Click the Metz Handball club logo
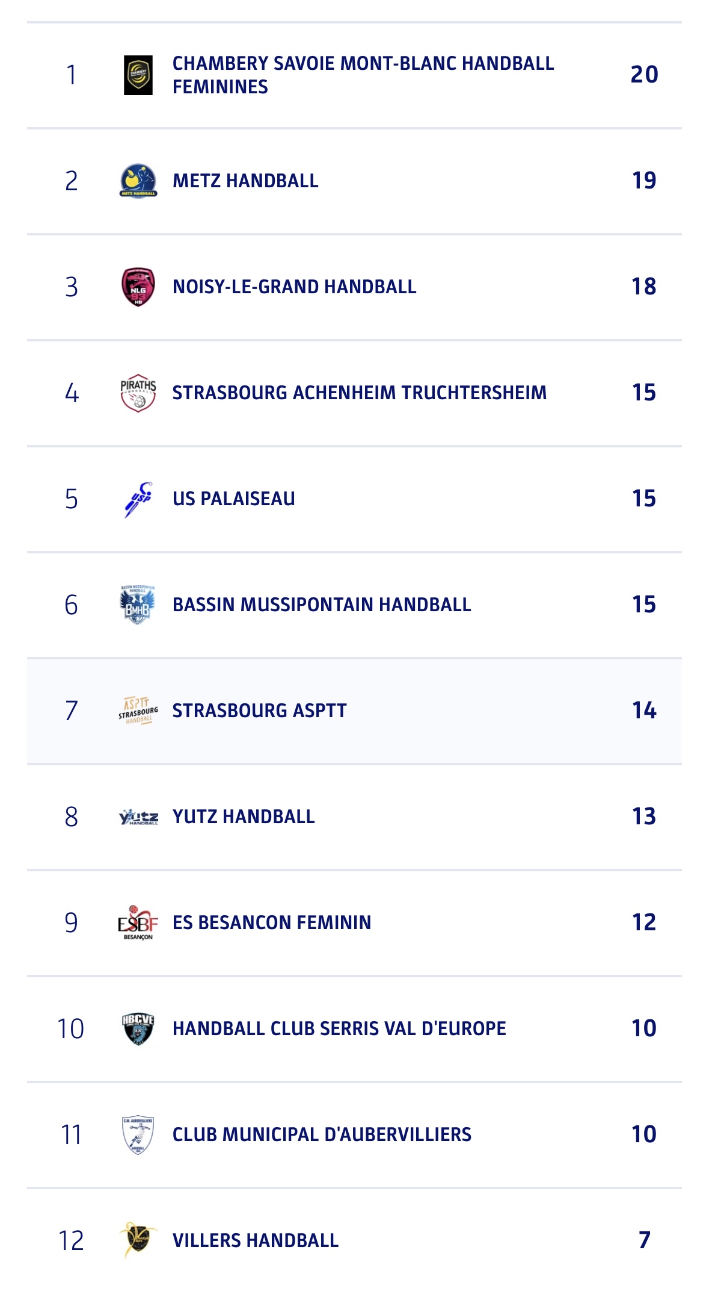This screenshot has width=709, height=1300. 138,181
